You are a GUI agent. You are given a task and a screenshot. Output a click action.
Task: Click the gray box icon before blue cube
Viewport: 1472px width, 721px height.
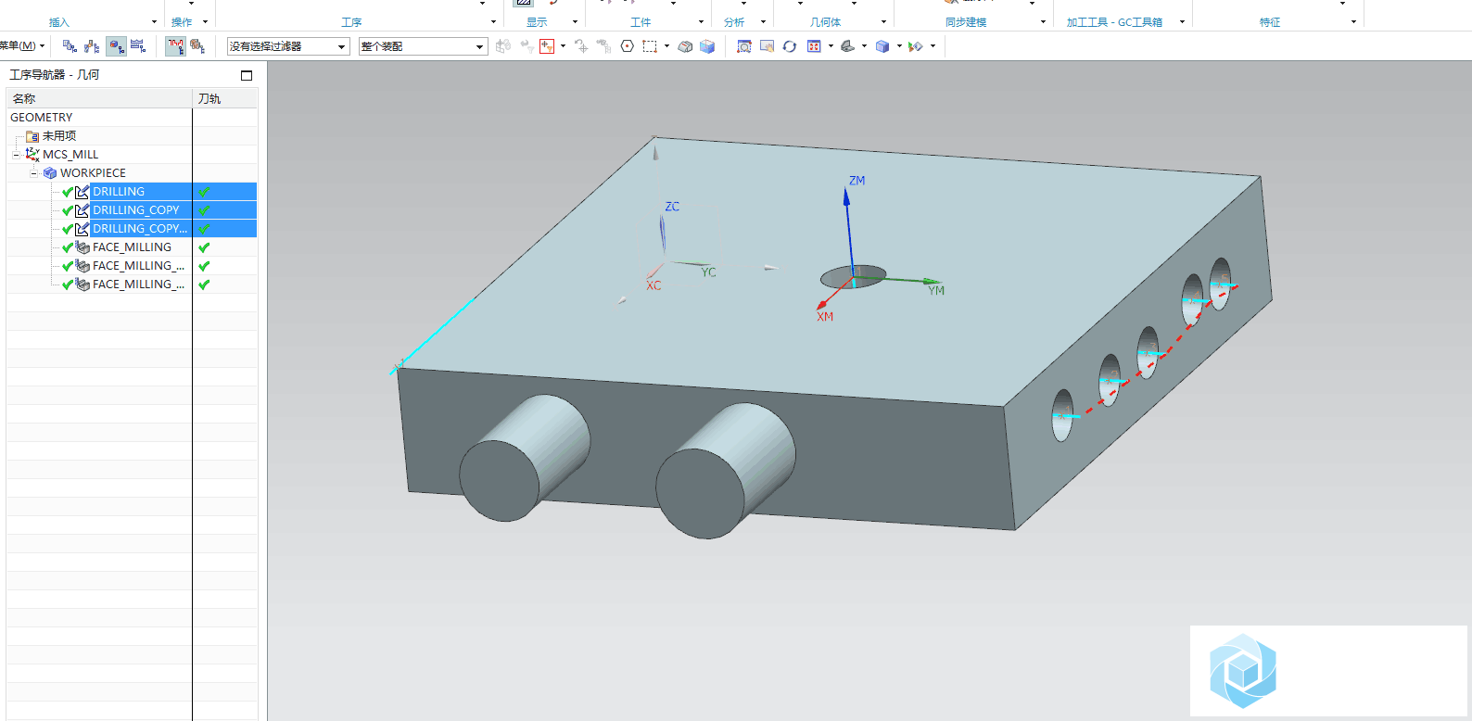[685, 45]
